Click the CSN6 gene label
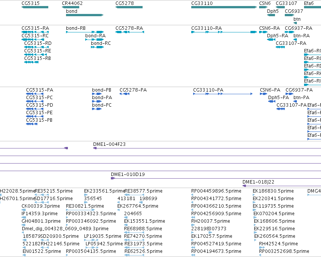The height and width of the screenshot is (257, 321). (265, 3)
